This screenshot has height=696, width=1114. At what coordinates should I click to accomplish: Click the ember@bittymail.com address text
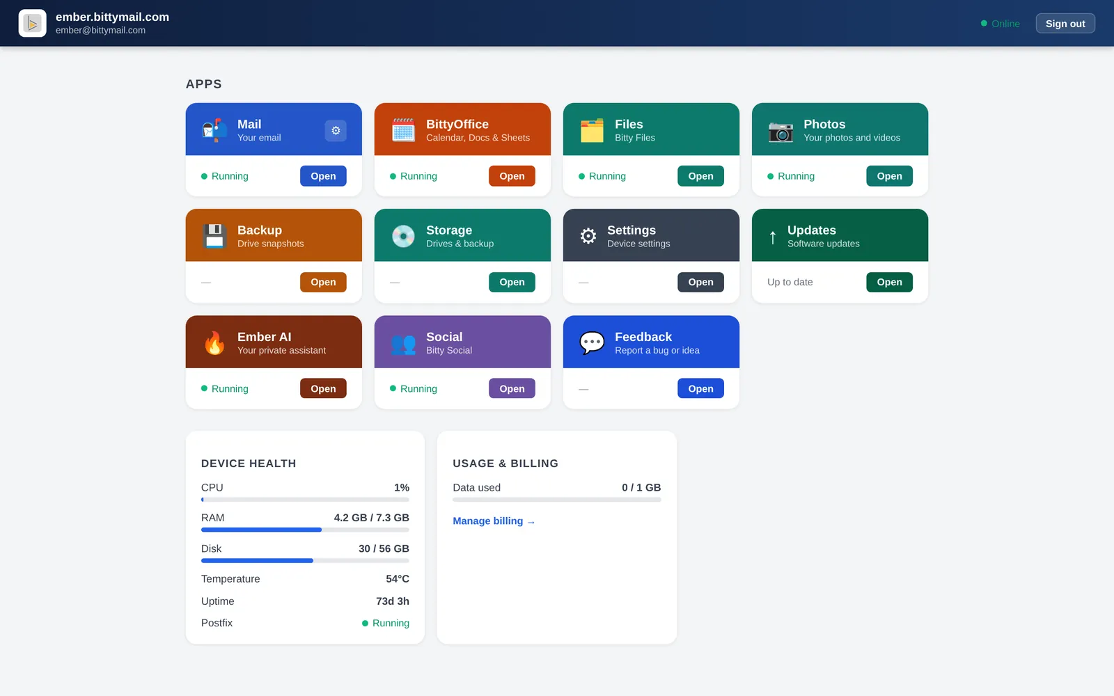coord(100,30)
